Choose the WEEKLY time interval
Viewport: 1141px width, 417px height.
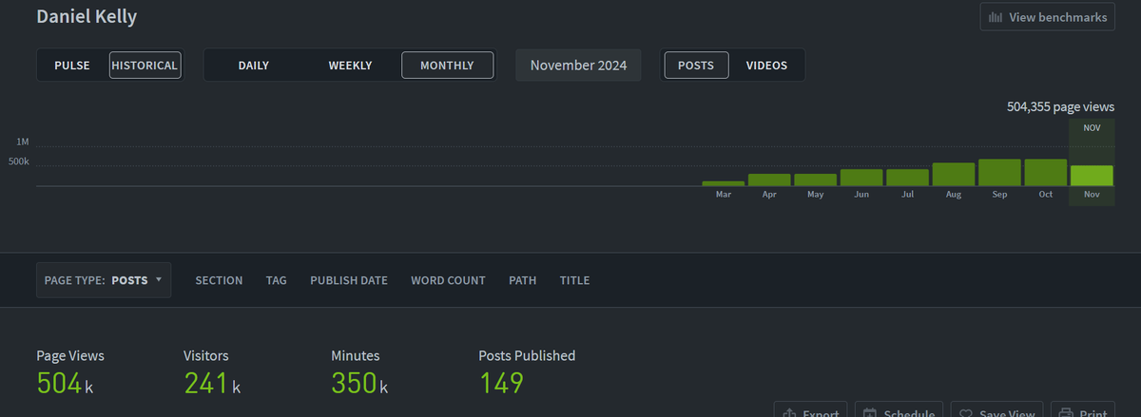point(351,66)
